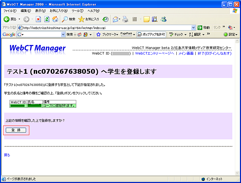Open the Help (ヘルプ) menu

pos(93,11)
